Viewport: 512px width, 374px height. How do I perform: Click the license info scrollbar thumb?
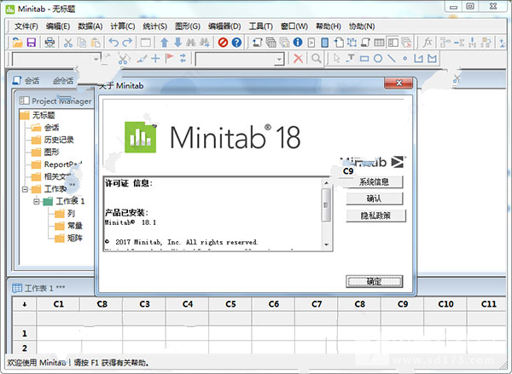pos(326,205)
